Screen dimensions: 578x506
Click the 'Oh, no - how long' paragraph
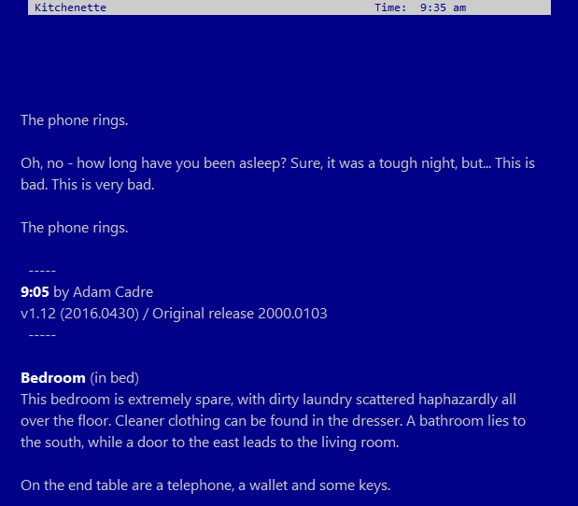[x=277, y=174]
